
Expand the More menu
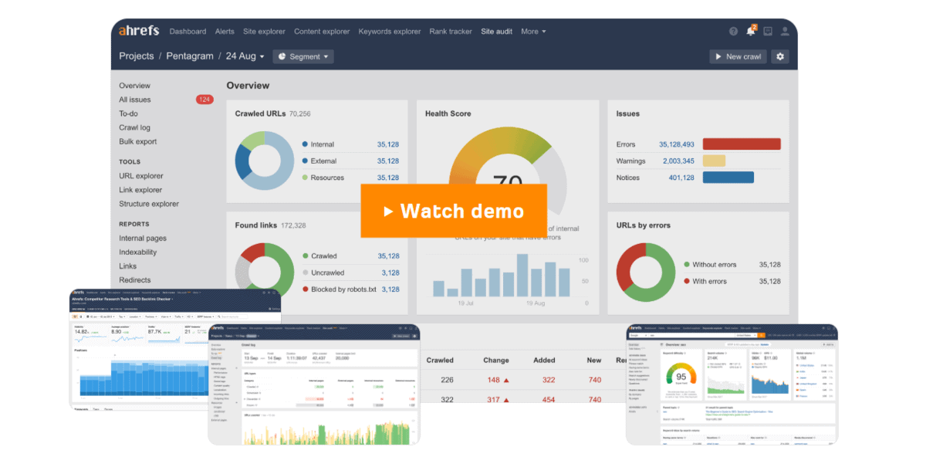533,32
